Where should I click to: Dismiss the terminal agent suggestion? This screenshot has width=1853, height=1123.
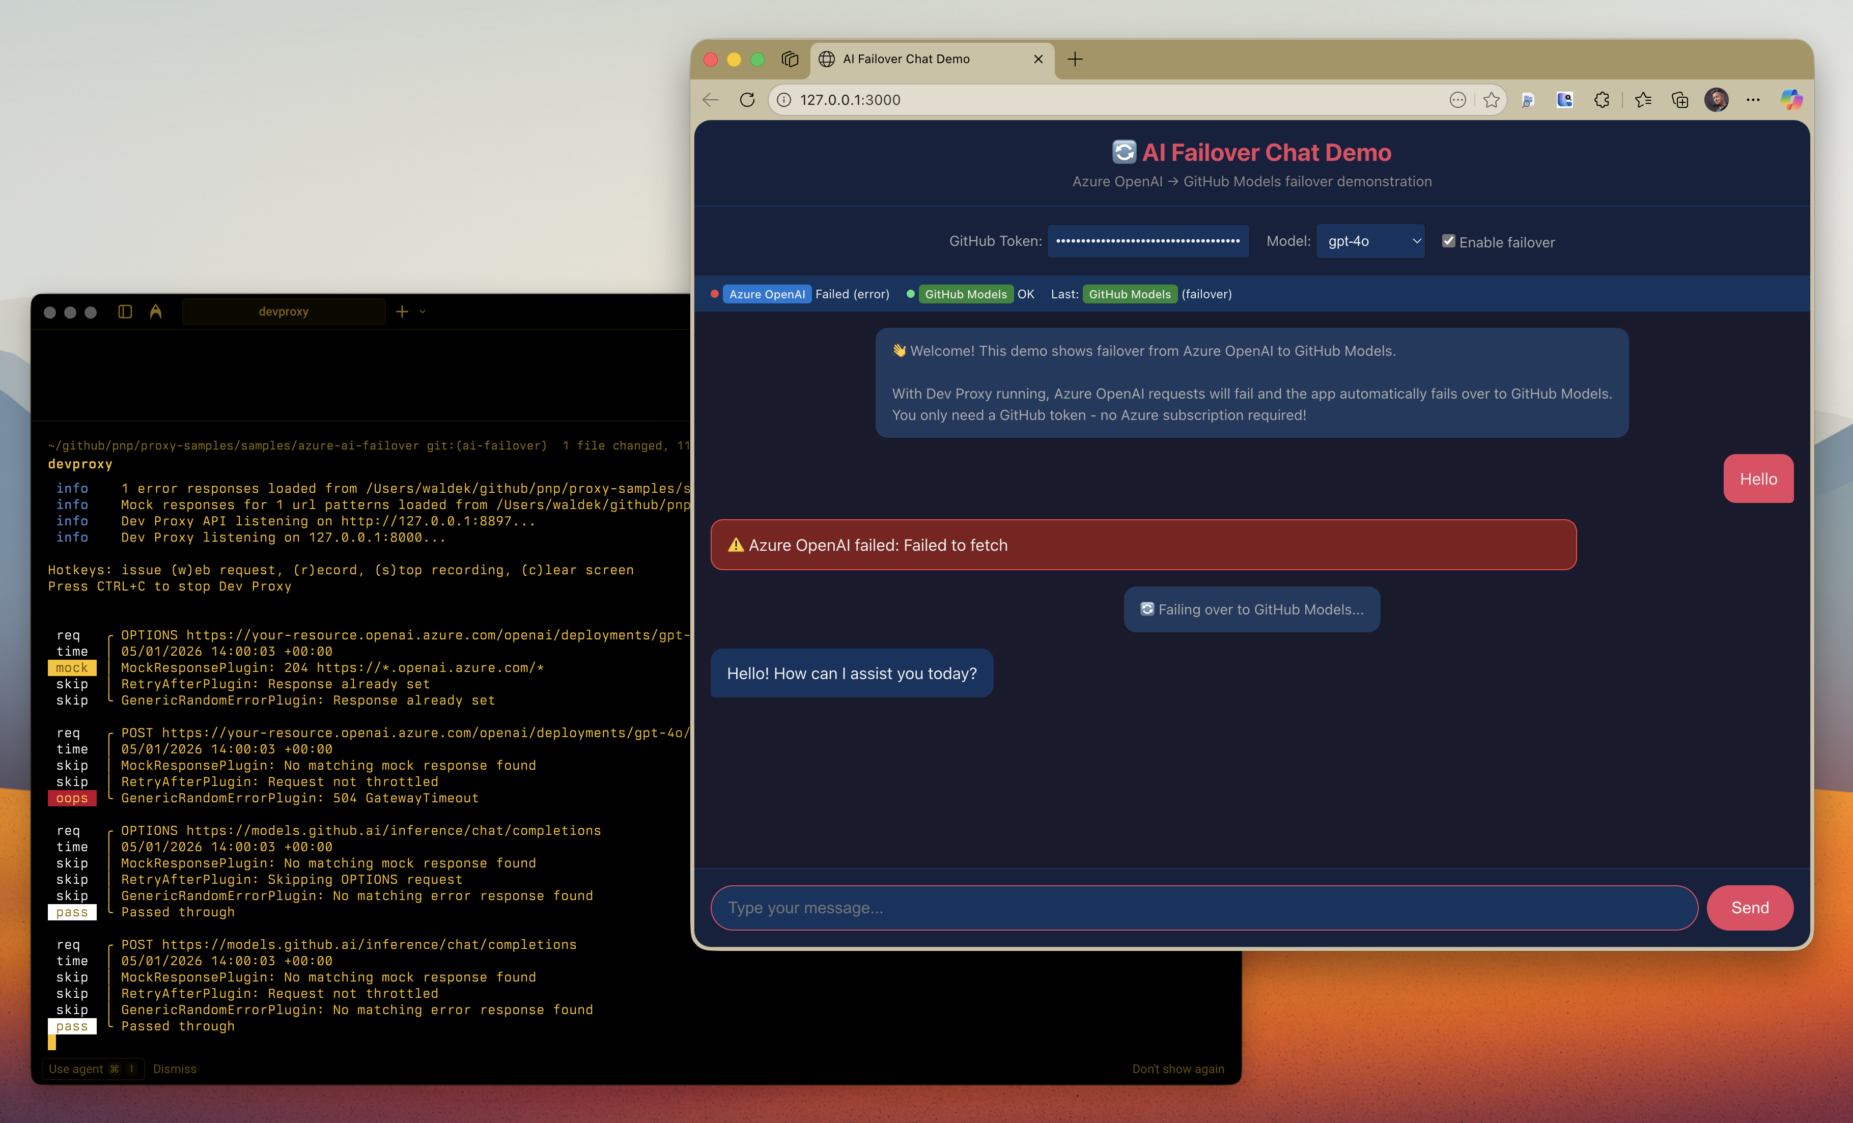175,1068
